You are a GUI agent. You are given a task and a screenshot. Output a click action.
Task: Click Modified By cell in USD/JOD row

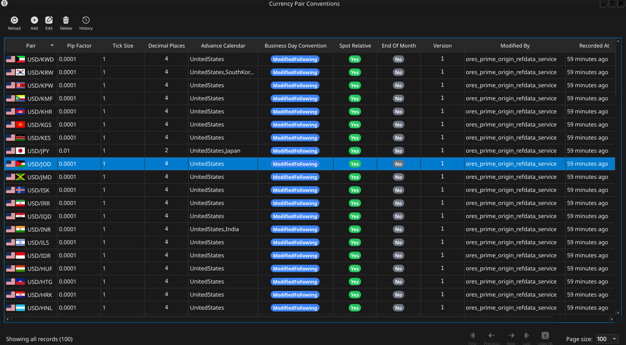515,164
